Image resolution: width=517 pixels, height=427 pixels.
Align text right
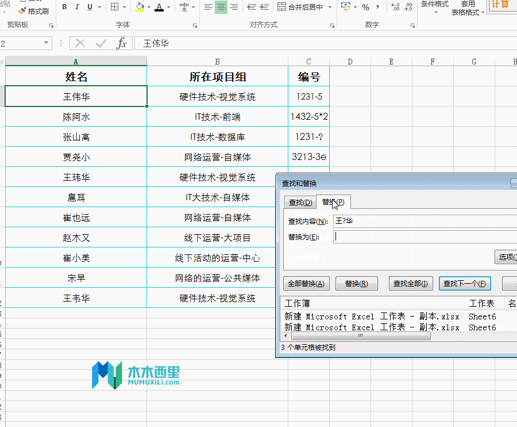pos(234,7)
